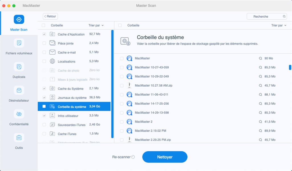Click the Pièce jointe envelope icon
The height and width of the screenshot is (171, 292).
52,43
